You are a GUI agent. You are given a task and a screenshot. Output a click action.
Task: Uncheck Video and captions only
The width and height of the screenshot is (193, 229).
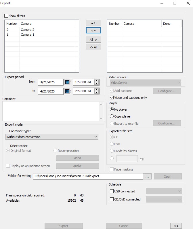pos(112,98)
